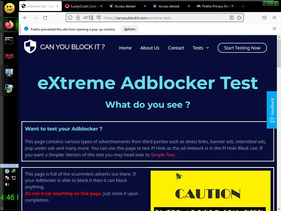Click 'Do not trust anything on this page.' text
281x211 pixels.
pyautogui.click(x=63, y=194)
